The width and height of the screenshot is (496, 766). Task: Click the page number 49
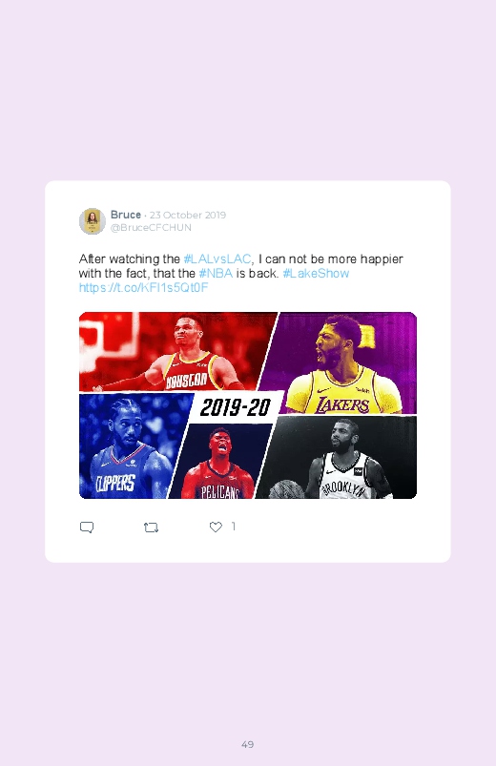point(248,744)
